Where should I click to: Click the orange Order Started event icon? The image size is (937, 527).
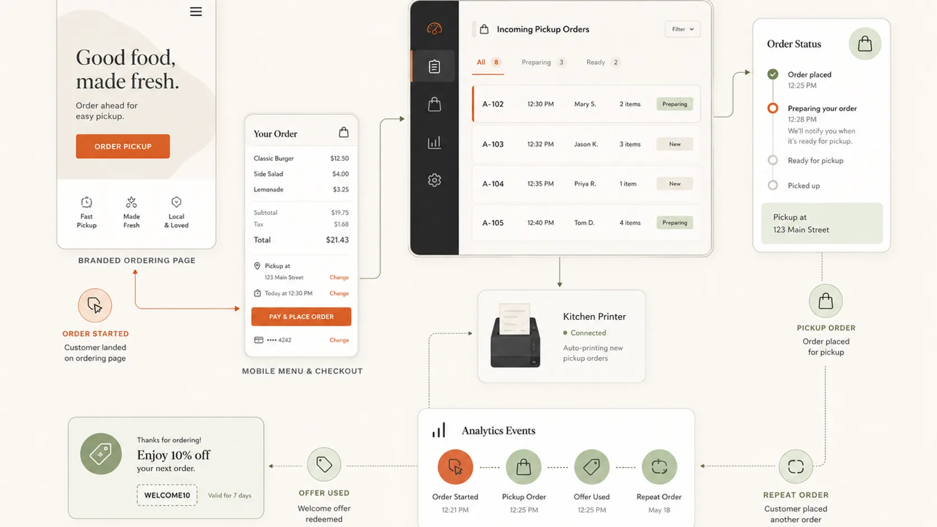(455, 467)
